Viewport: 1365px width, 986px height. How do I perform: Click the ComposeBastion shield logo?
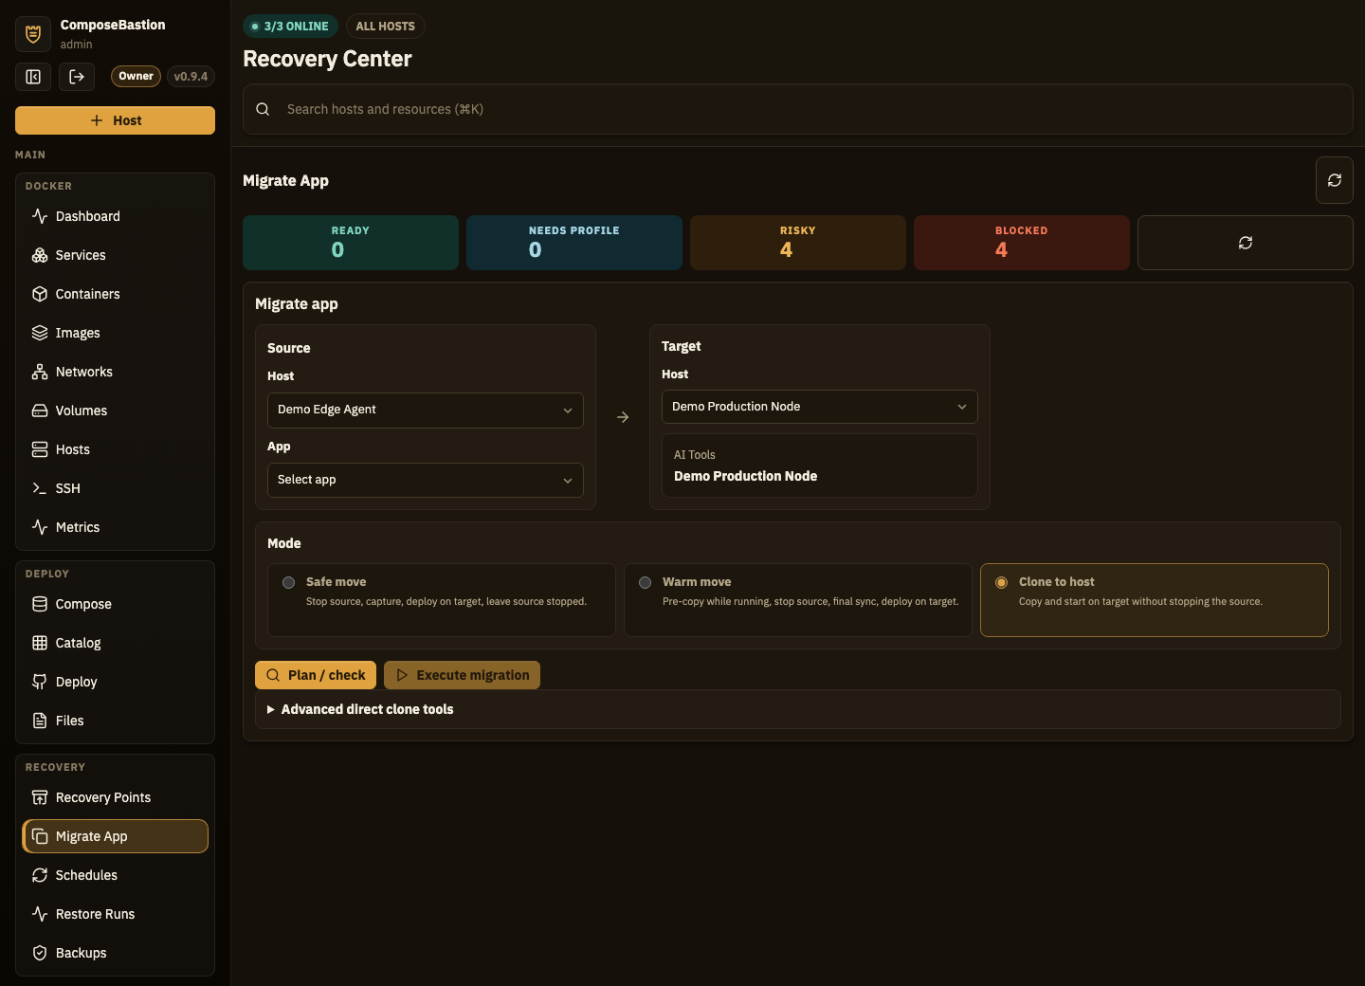(33, 34)
